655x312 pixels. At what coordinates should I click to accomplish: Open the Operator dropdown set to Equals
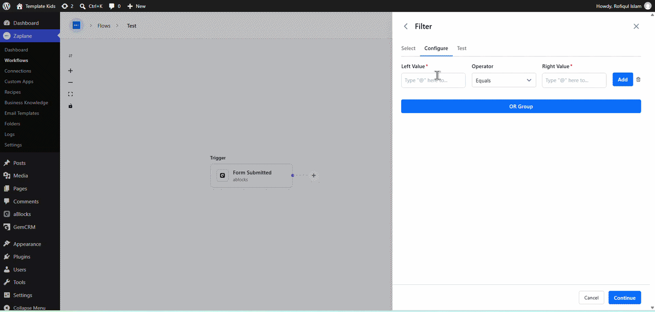click(504, 80)
